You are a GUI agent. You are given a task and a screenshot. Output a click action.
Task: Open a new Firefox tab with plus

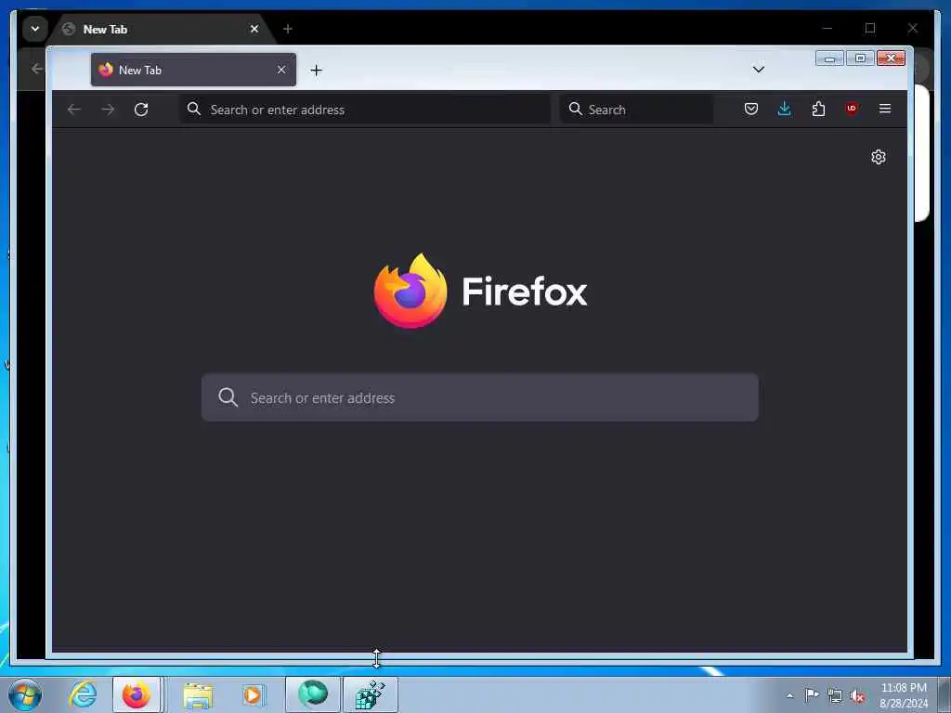tap(316, 71)
